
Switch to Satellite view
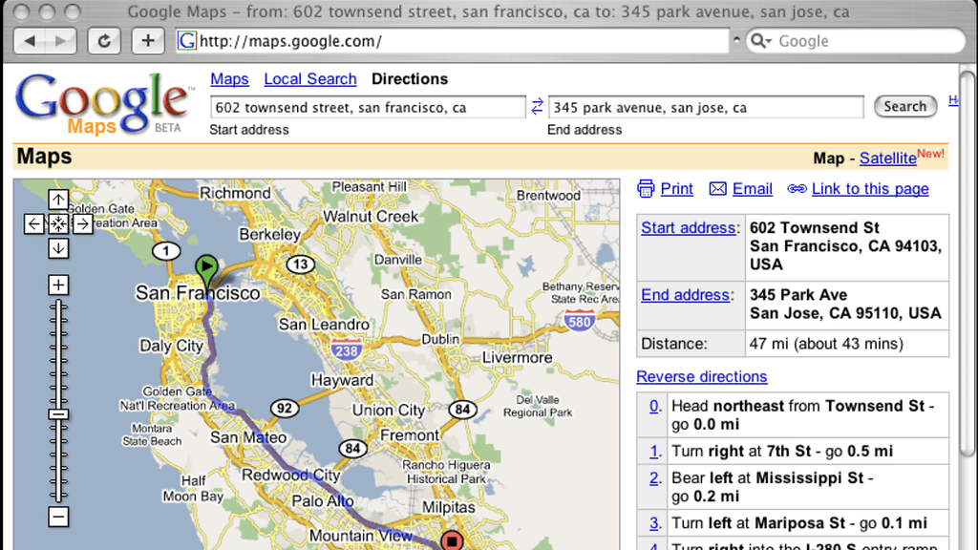(x=887, y=158)
